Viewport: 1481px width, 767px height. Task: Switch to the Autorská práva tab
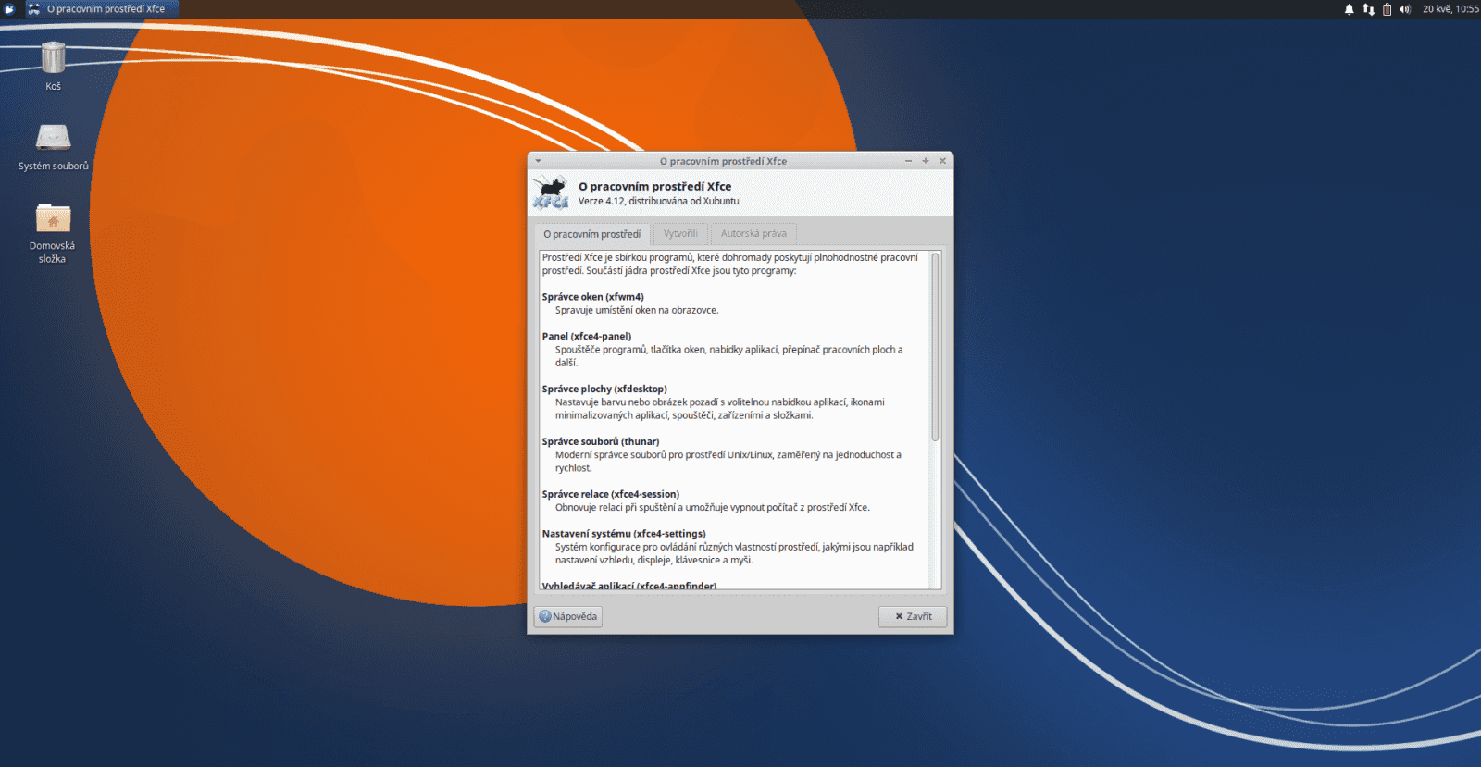coord(753,234)
